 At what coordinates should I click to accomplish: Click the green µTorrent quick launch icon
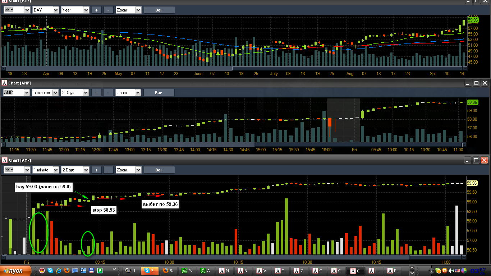coord(100,271)
